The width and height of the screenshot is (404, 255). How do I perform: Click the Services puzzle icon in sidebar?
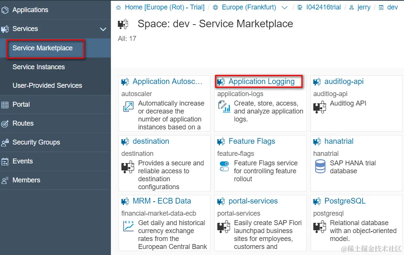[x=5, y=29]
